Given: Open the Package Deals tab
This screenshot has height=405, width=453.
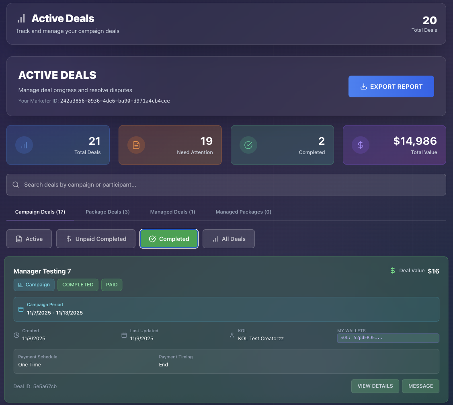Looking at the screenshot, I should pyautogui.click(x=107, y=212).
